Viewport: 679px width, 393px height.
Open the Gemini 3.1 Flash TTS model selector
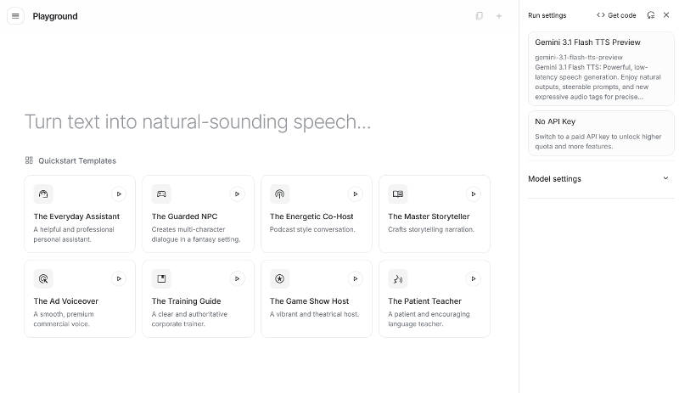click(601, 68)
